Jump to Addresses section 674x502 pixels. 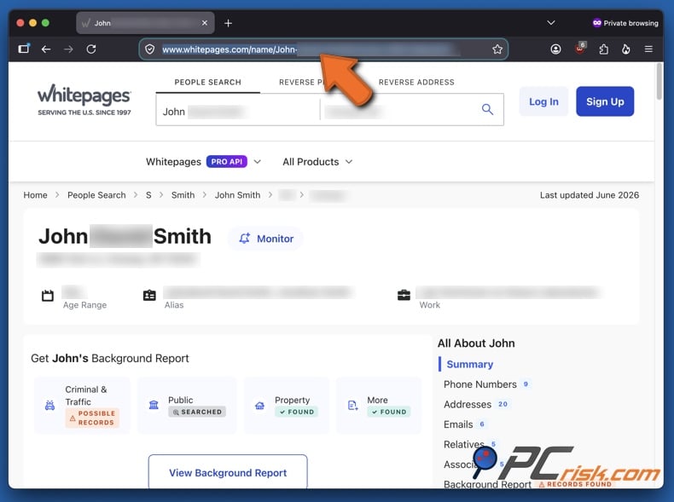point(468,405)
